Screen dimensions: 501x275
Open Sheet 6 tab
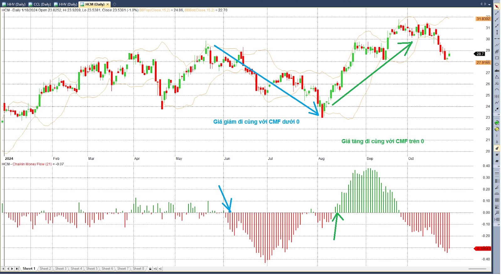[107, 269]
